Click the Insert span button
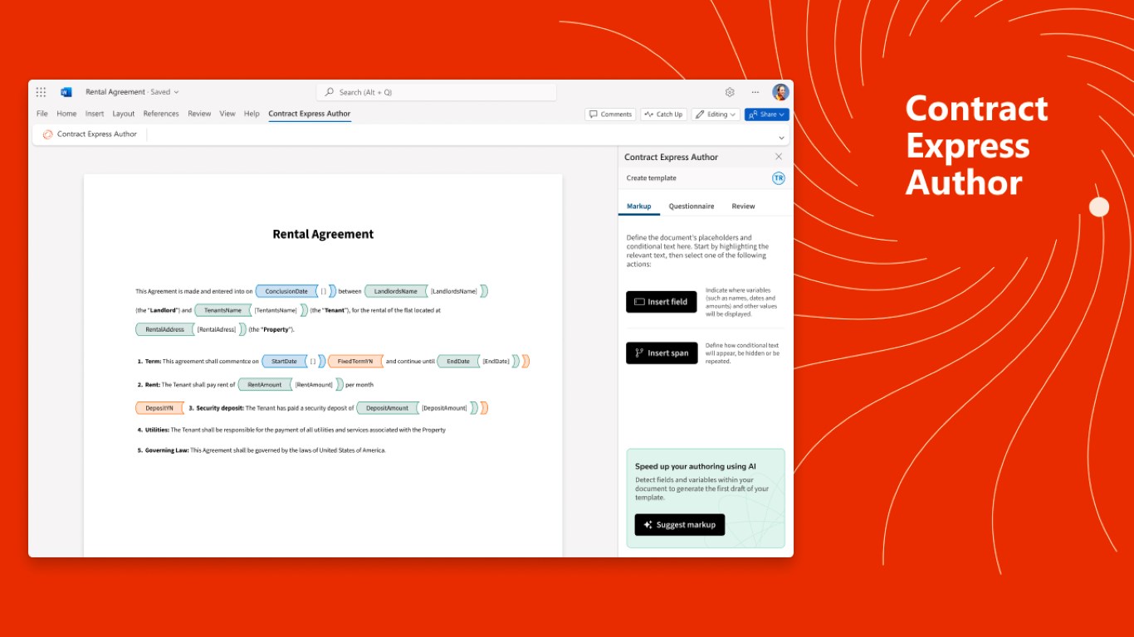The width and height of the screenshot is (1134, 637). (x=662, y=353)
